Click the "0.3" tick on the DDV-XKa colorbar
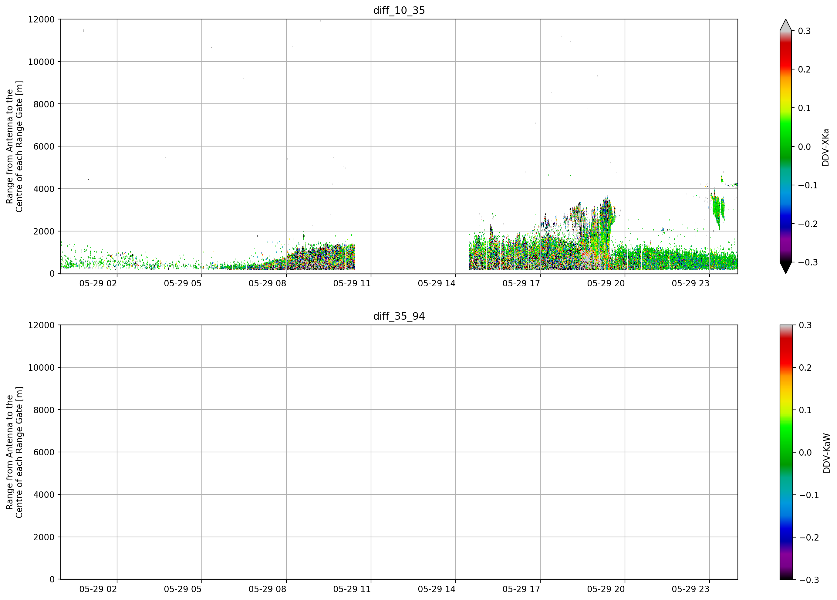 click(805, 31)
